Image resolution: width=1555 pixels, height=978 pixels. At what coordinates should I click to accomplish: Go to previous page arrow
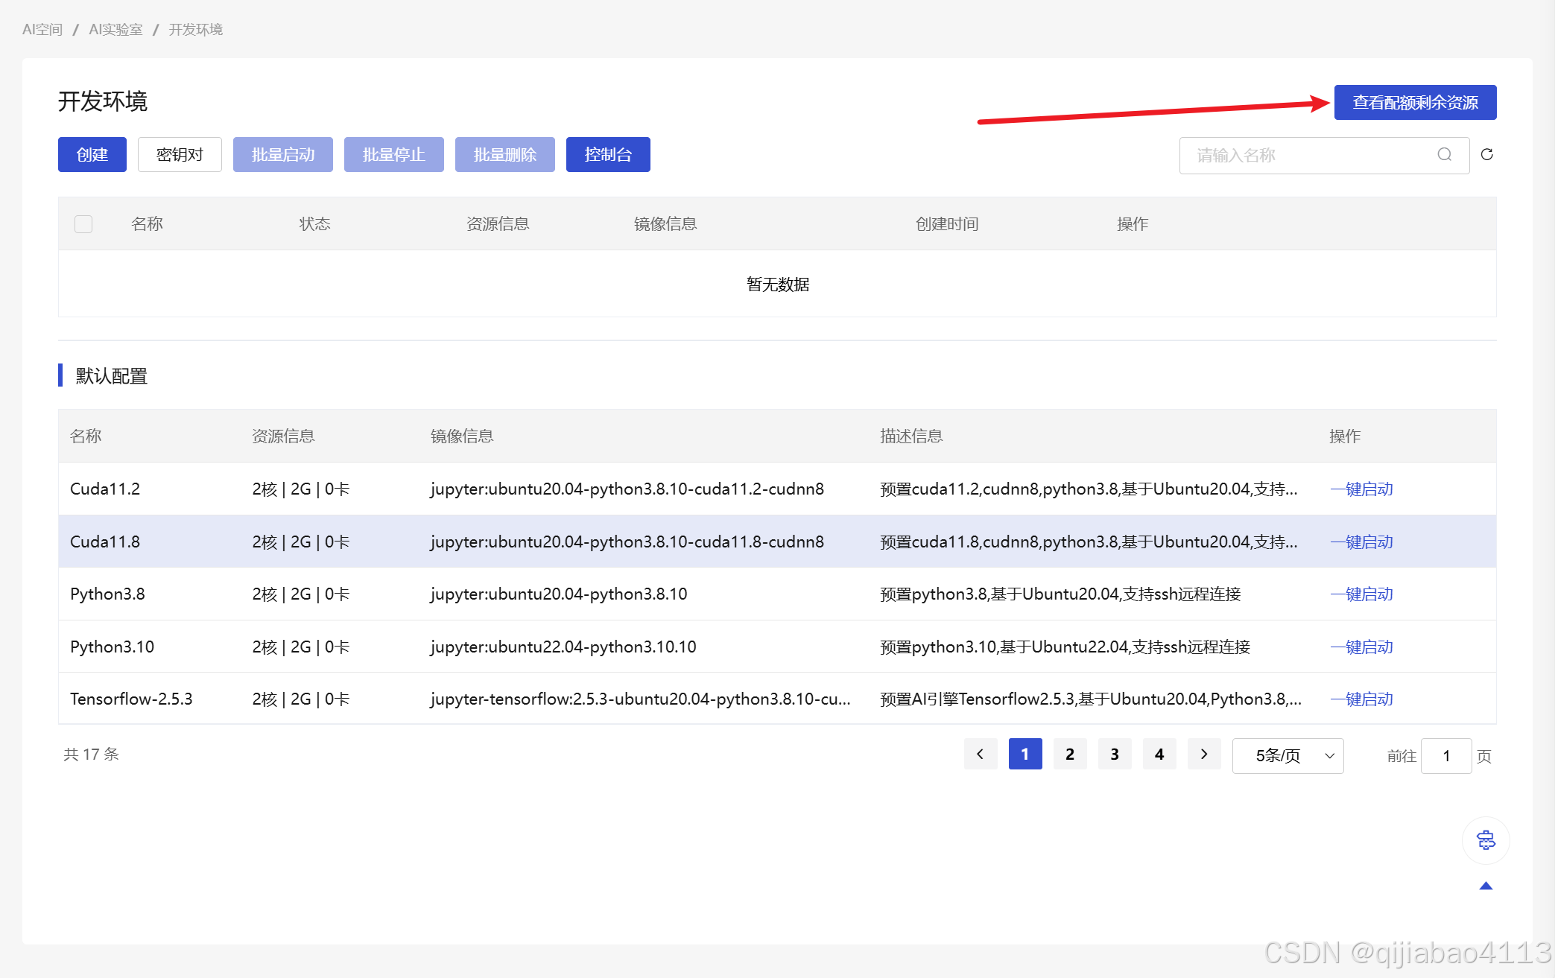980,754
